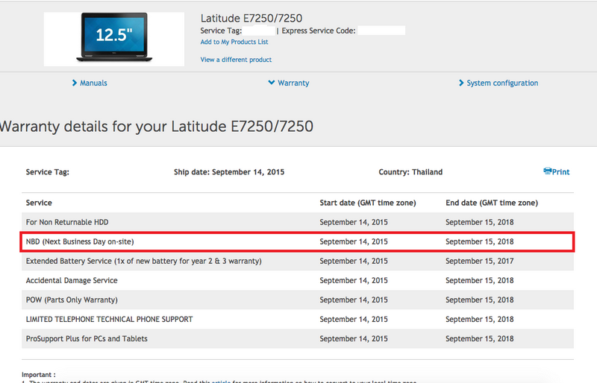Click the Print text link
Viewport: 597px width, 383px height.
click(x=561, y=172)
